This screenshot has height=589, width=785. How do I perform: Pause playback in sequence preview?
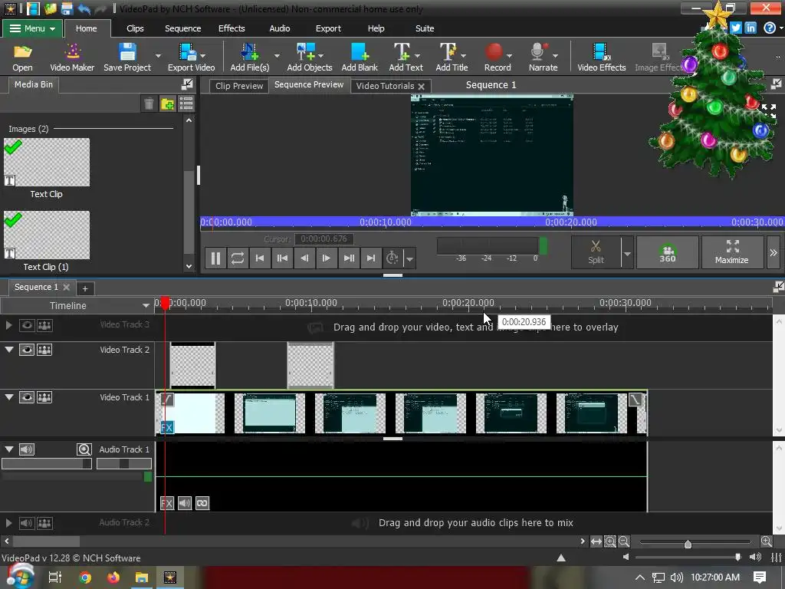[x=215, y=258]
